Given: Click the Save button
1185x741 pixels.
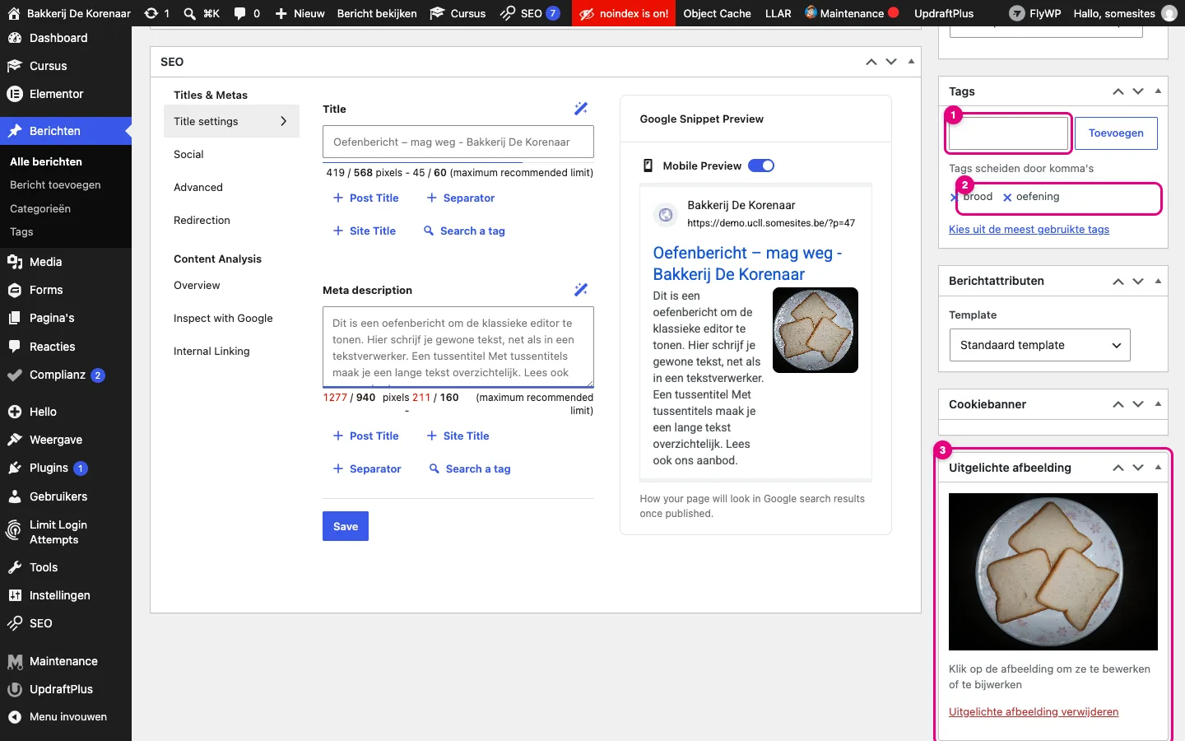Looking at the screenshot, I should pyautogui.click(x=346, y=526).
